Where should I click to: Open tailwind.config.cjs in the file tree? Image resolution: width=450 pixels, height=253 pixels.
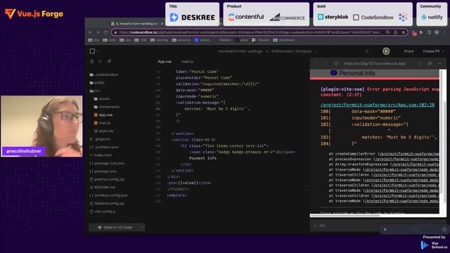[107, 203]
